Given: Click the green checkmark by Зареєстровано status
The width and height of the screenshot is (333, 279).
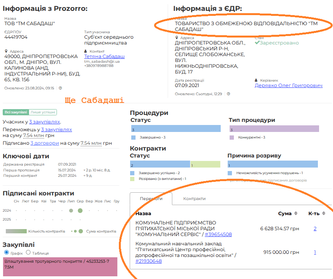Looking at the screenshot, I should tap(257, 43).
